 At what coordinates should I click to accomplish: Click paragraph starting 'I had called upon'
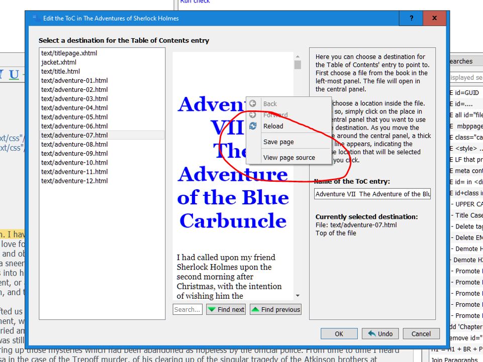click(x=229, y=277)
